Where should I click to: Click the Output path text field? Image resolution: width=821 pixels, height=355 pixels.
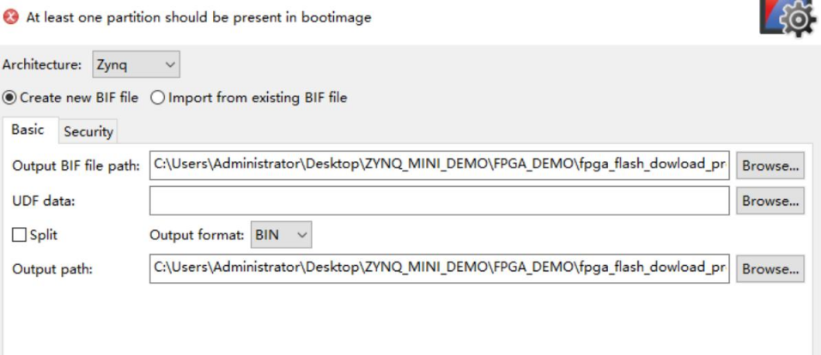tap(439, 268)
